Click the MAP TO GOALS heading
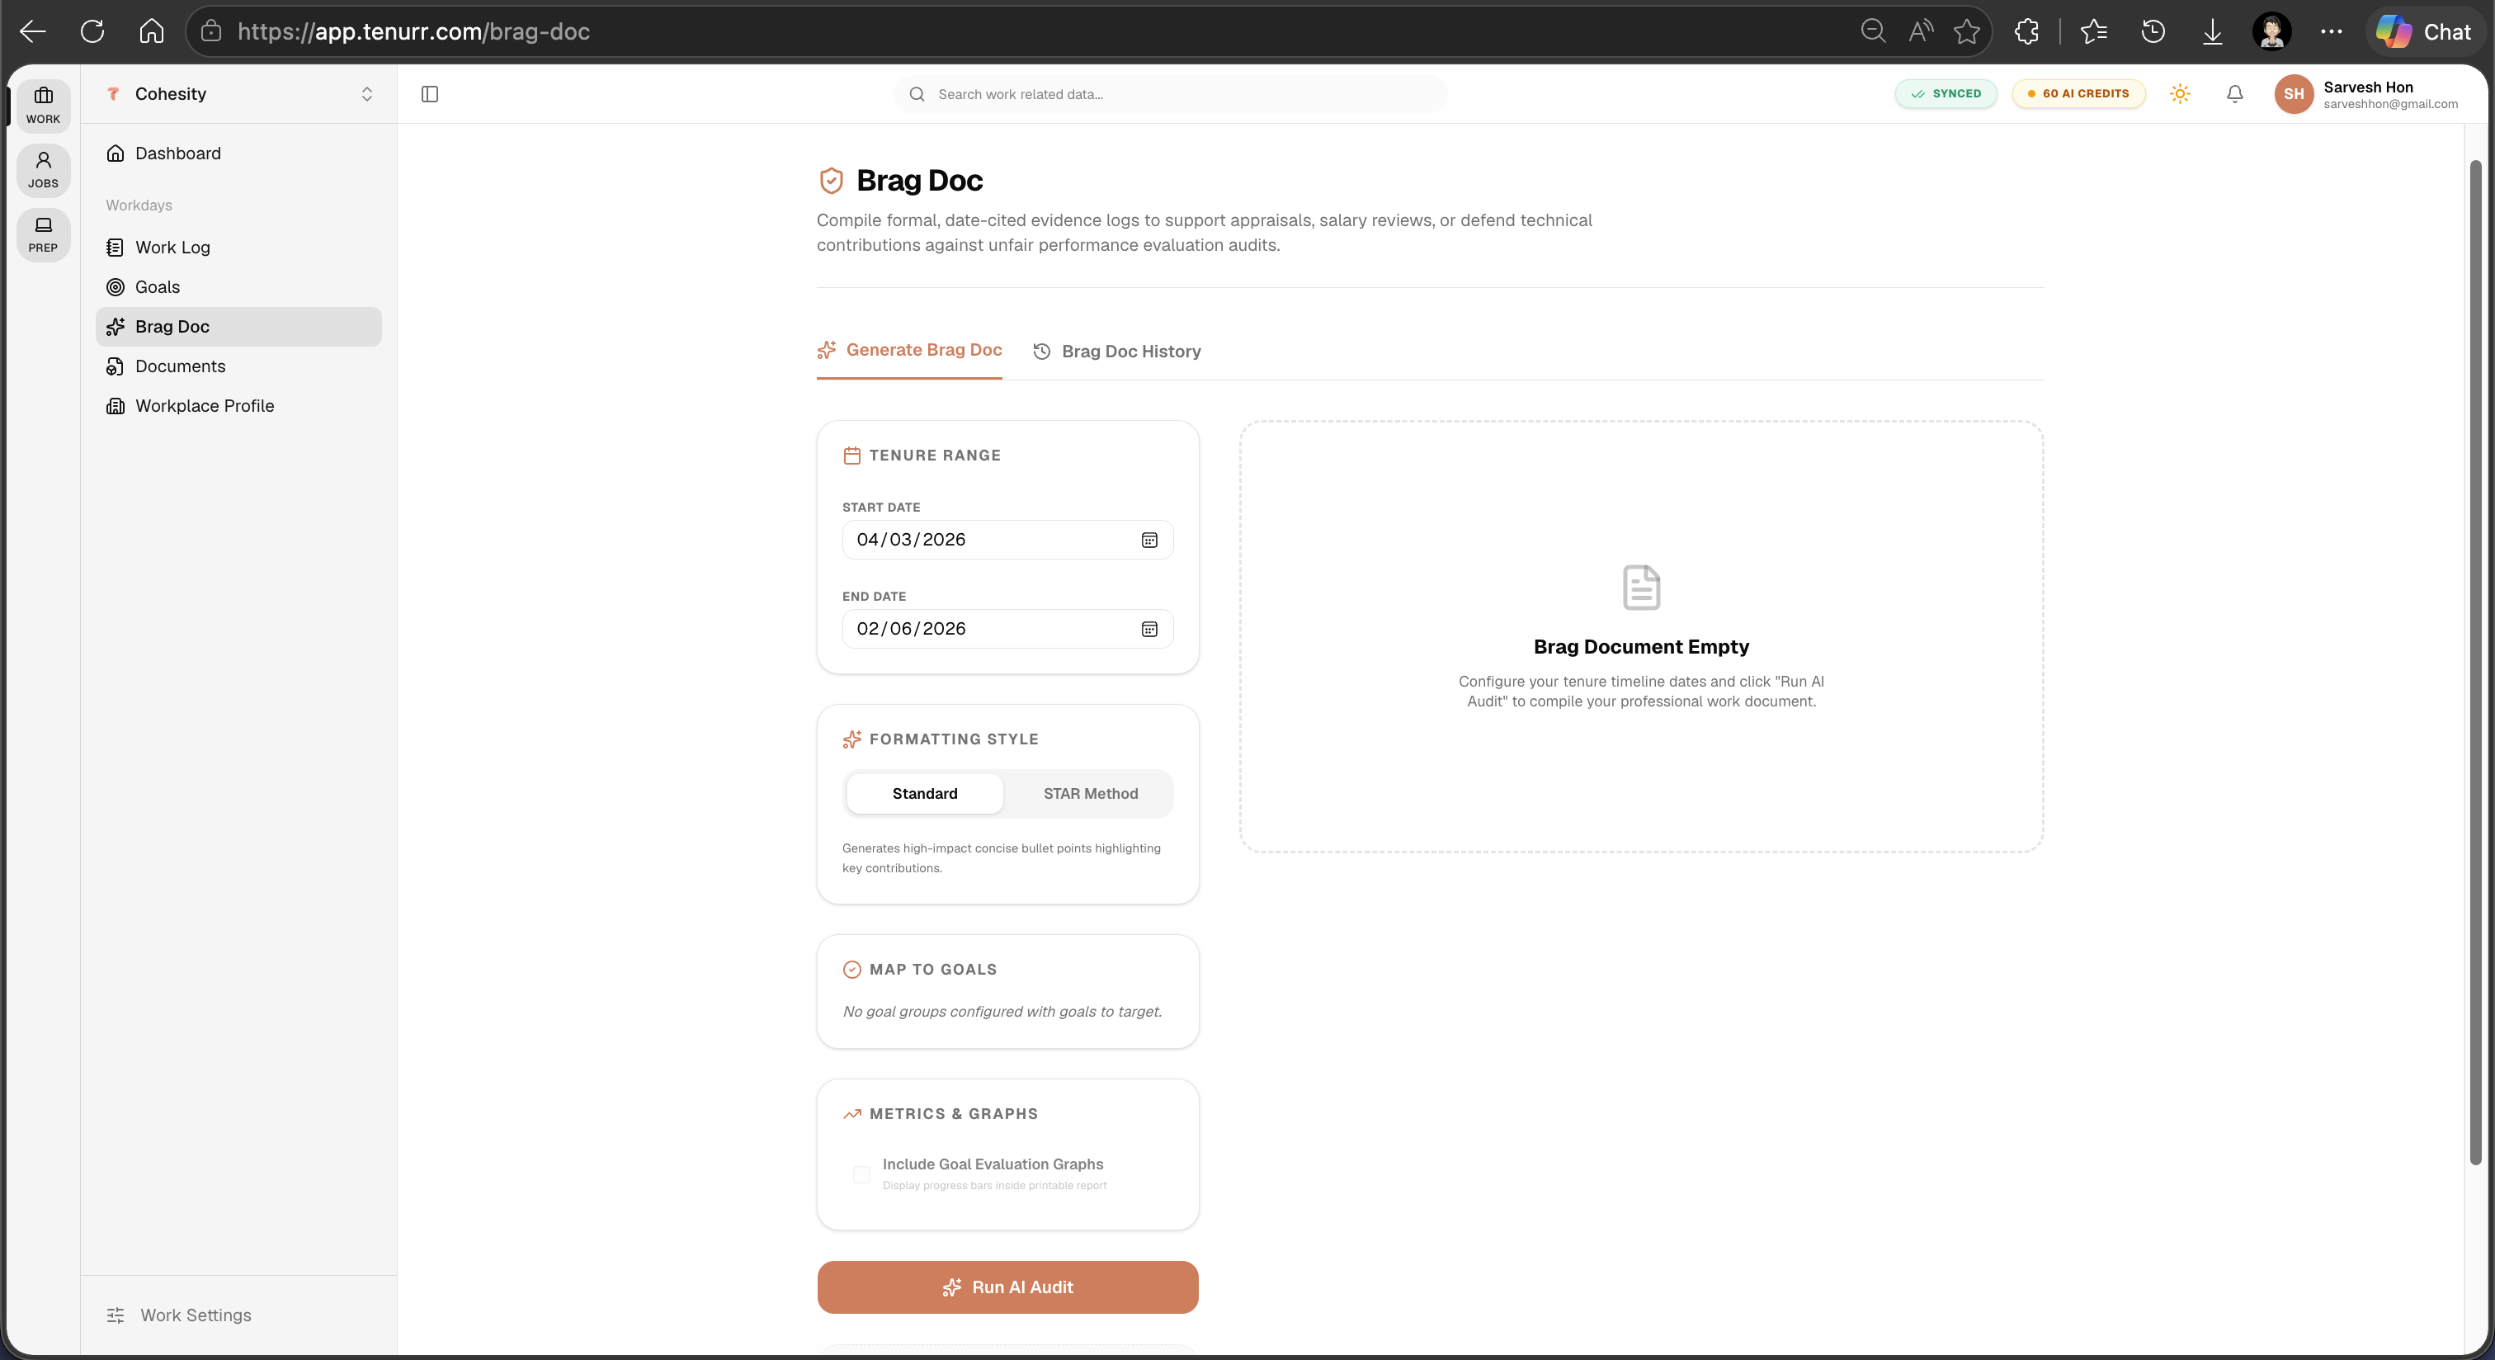2495x1360 pixels. pyautogui.click(x=932, y=970)
